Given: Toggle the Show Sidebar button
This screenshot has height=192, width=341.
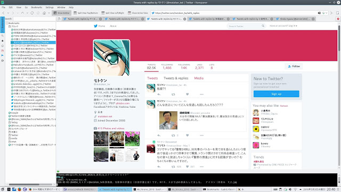Looking at the screenshot, I should tap(62, 13).
